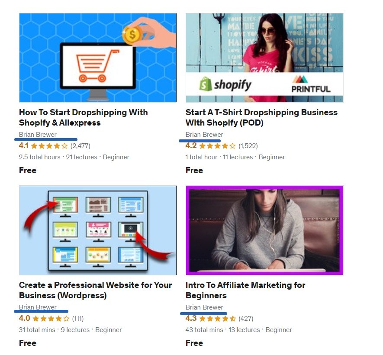Click Free price under the Affiliate Marketing course
Image resolution: width=383 pixels, height=355 pixels.
click(194, 343)
